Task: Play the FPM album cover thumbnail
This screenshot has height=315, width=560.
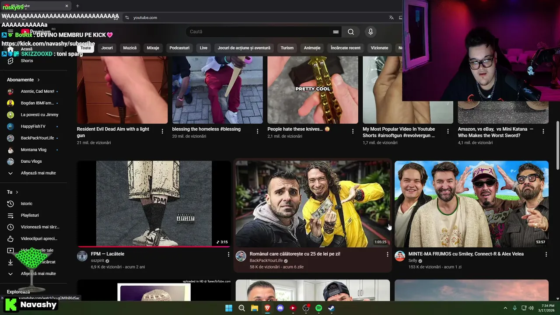Action: pos(154,203)
